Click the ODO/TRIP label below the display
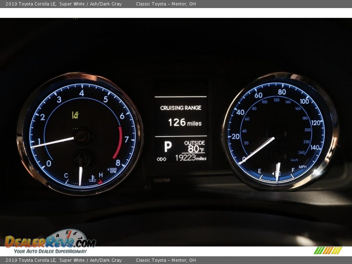This screenshot has width=352, height=264. click(x=162, y=180)
